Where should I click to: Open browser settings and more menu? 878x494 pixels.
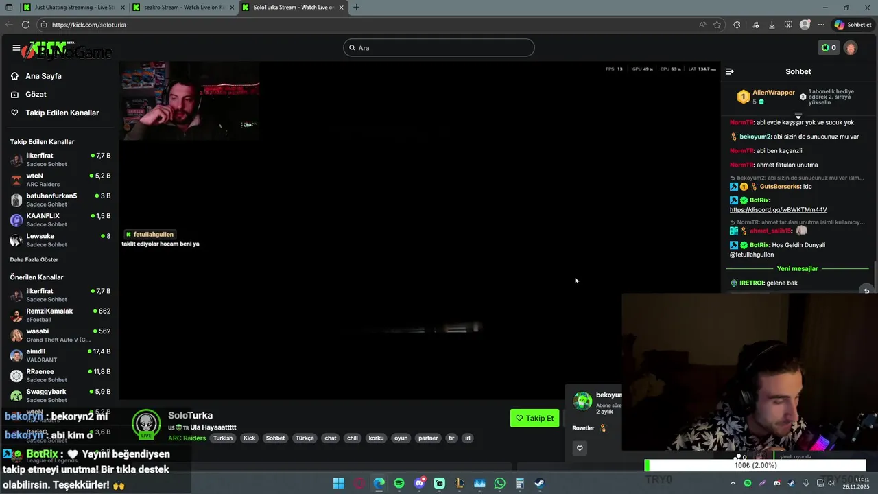point(821,25)
